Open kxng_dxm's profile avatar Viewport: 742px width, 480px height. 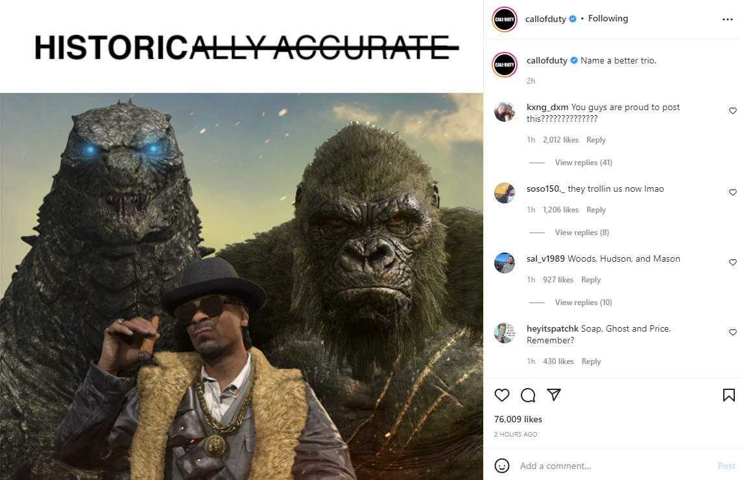pyautogui.click(x=505, y=111)
